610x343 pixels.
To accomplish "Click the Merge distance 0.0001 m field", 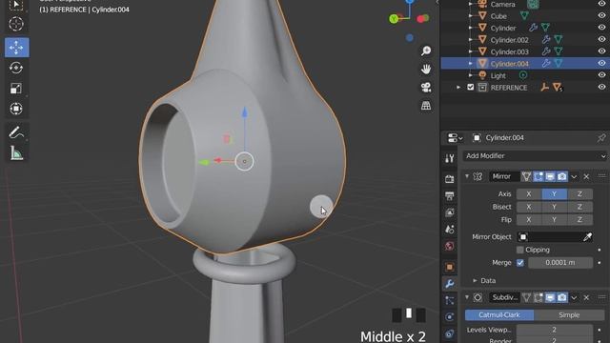I will tap(560, 263).
